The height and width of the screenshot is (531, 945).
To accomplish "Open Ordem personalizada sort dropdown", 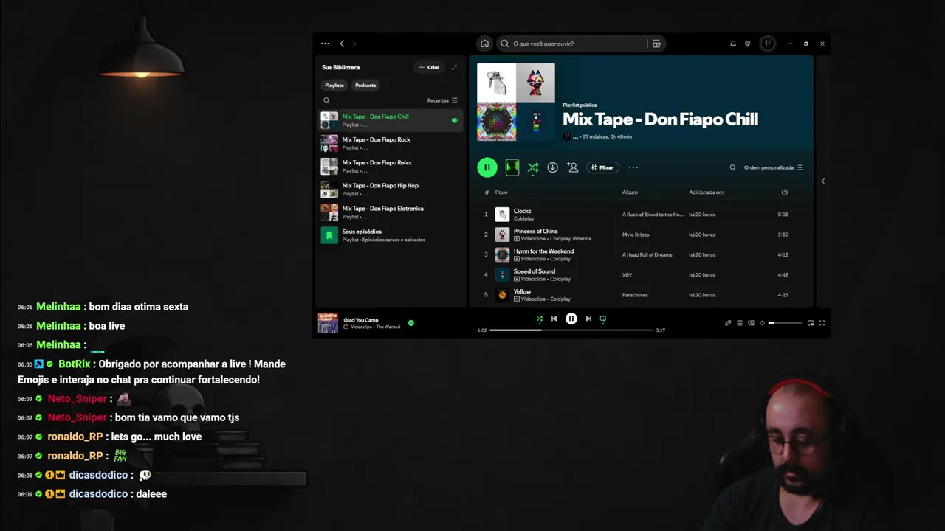I will coord(773,167).
